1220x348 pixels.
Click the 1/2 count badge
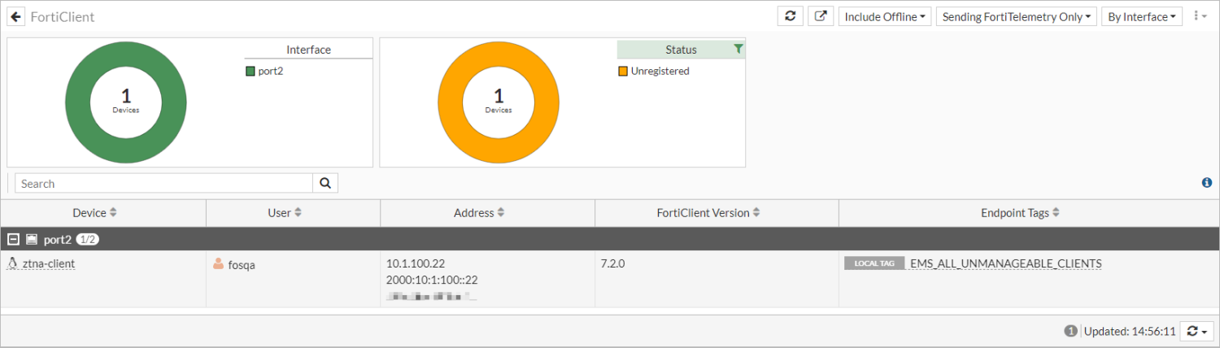(x=88, y=240)
